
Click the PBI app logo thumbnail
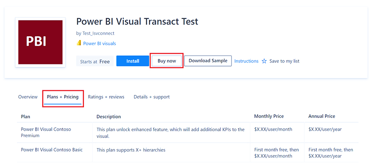(x=40, y=42)
